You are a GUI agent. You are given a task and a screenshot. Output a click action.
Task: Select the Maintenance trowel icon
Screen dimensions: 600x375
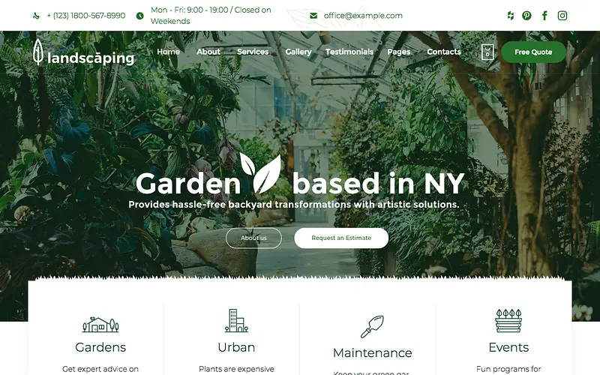coord(372,326)
